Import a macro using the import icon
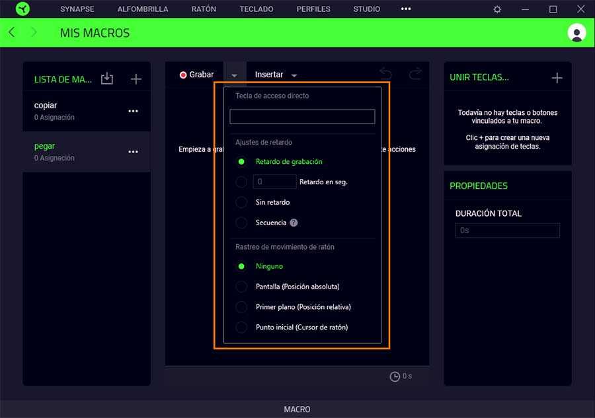Image resolution: width=595 pixels, height=418 pixels. point(107,79)
